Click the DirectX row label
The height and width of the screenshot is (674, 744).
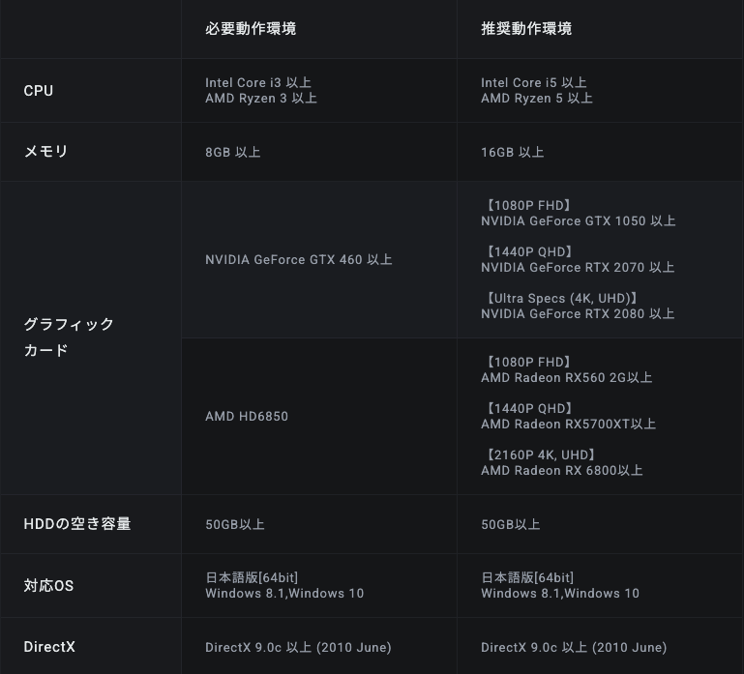pos(49,647)
